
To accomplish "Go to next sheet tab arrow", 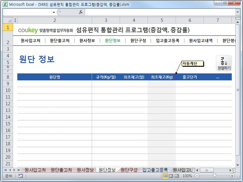I will tap(14, 170).
